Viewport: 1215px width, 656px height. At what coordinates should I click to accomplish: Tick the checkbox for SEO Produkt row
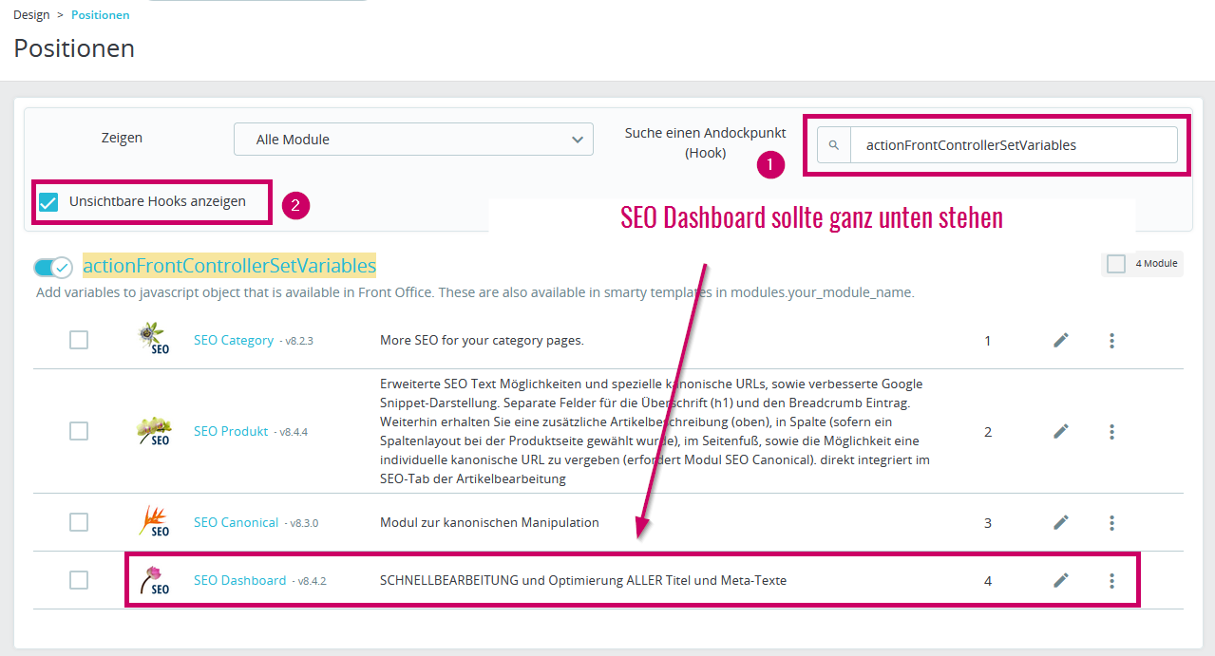coord(79,431)
